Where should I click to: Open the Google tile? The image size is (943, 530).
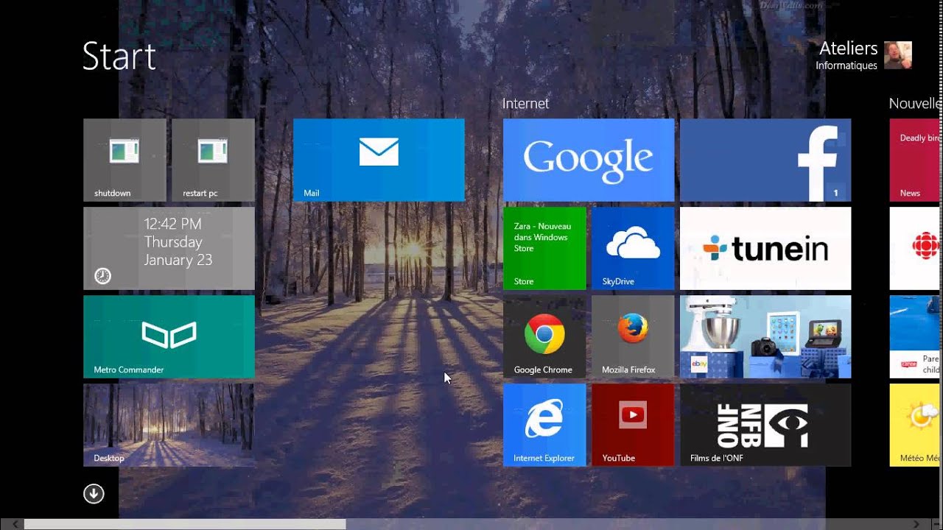coord(589,160)
